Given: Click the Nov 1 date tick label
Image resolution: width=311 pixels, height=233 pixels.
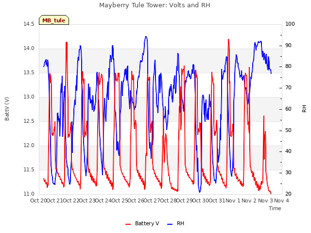Looking at the screenshot, I should point(233,200).
